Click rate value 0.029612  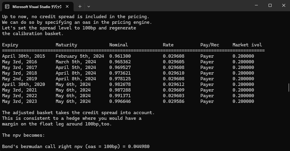tap(174, 84)
